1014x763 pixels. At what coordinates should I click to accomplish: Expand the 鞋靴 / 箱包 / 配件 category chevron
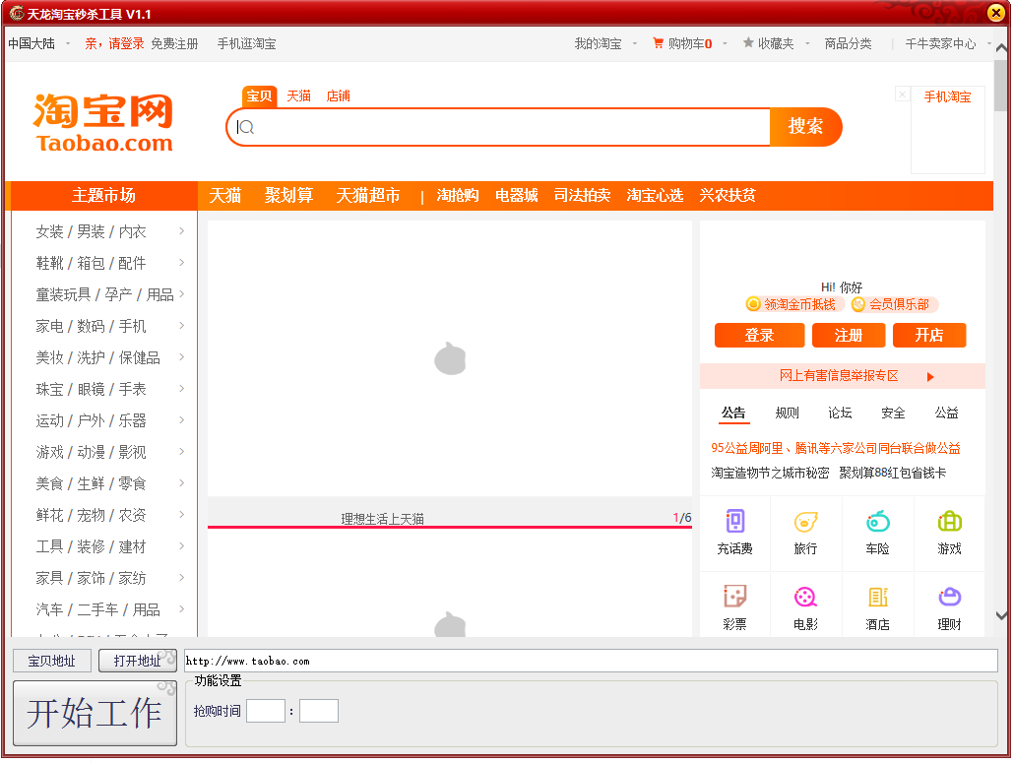tap(182, 263)
